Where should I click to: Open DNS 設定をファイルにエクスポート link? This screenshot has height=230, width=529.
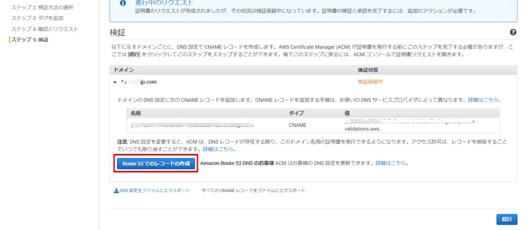pyautogui.click(x=155, y=191)
